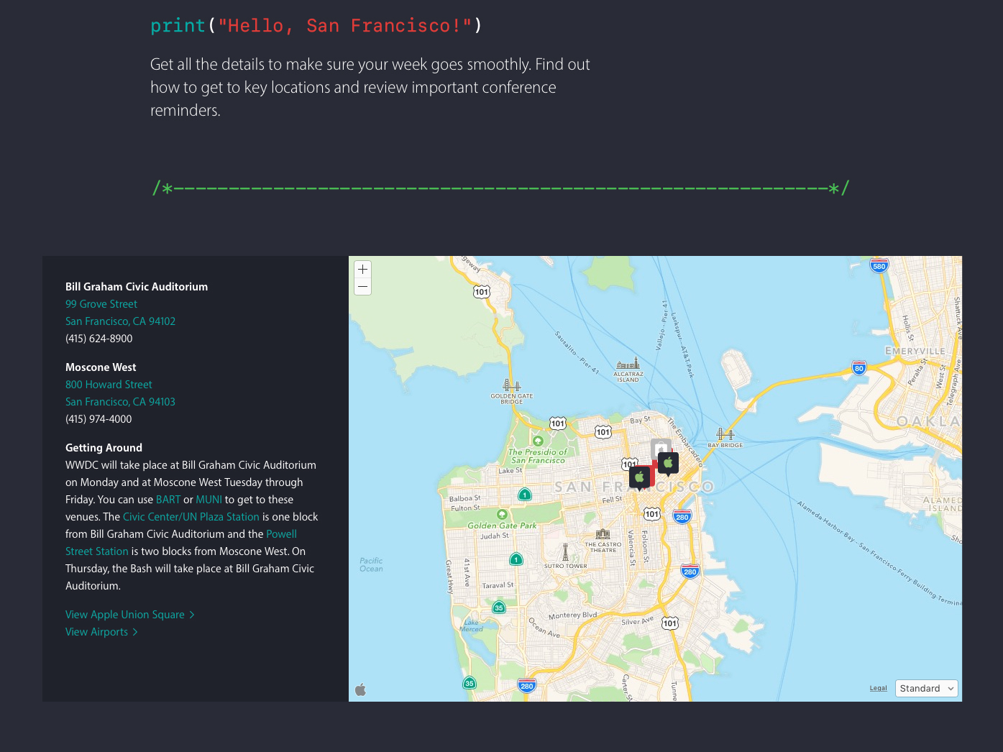
Task: Click the Interstate 80 shield near Emeryville
Action: coord(858,367)
